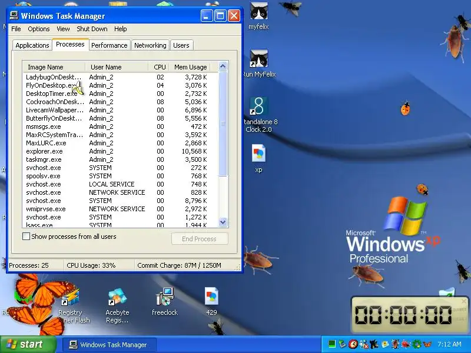Click the sunflower photo wallpaper tray icon

[385, 344]
